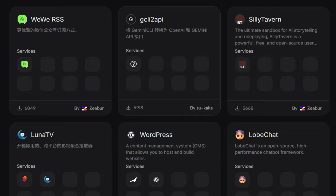Screen dimensions: 336x196
Task: Click the WordPress service icon under Services
Action: [x=156, y=180]
